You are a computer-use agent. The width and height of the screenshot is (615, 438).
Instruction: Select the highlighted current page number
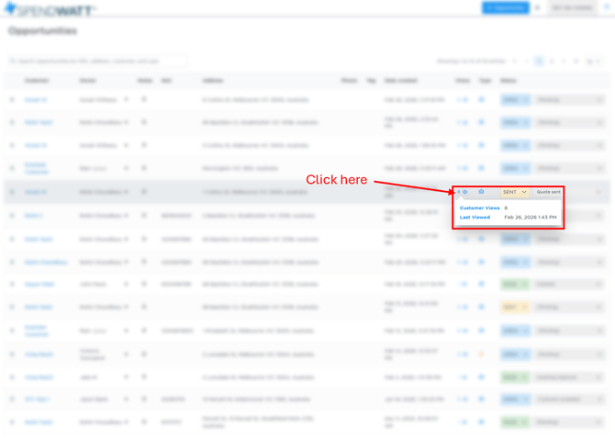[x=539, y=62]
